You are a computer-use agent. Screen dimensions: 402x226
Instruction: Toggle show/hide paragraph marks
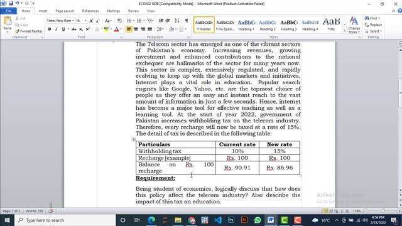[x=187, y=21]
